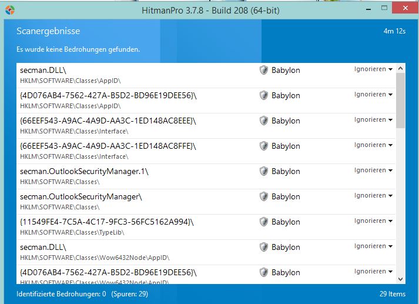Select the {4D076AB4-7562-427A-B5D2-BD96E19DEE56}\ entry under Classes\AppID\
Viewport: 419px width, 304px height.
206,101
